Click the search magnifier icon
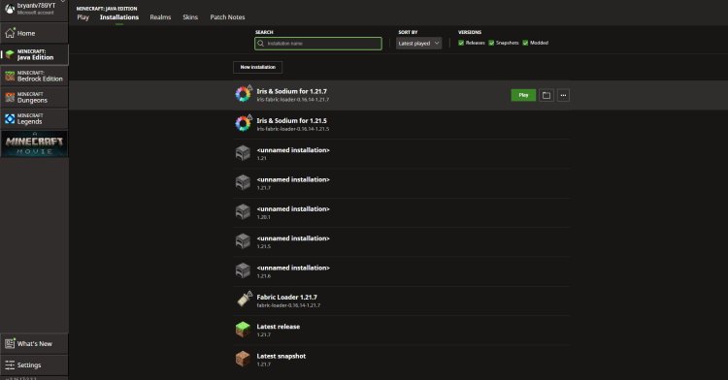728x380 pixels. [x=260, y=44]
